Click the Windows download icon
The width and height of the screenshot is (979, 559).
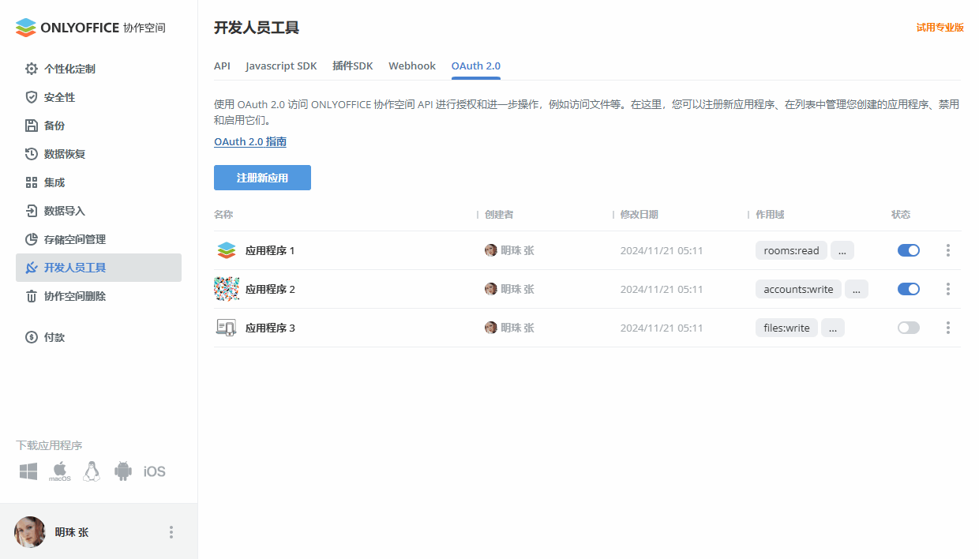pyautogui.click(x=28, y=471)
